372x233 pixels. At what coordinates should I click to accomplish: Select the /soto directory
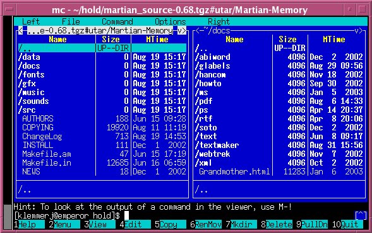click(x=279, y=127)
